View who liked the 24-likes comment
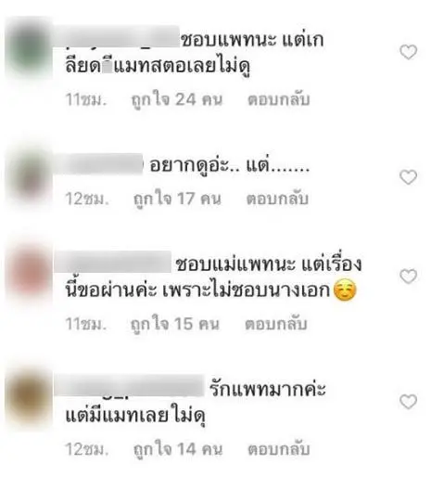The height and width of the screenshot is (477, 444). 177,100
